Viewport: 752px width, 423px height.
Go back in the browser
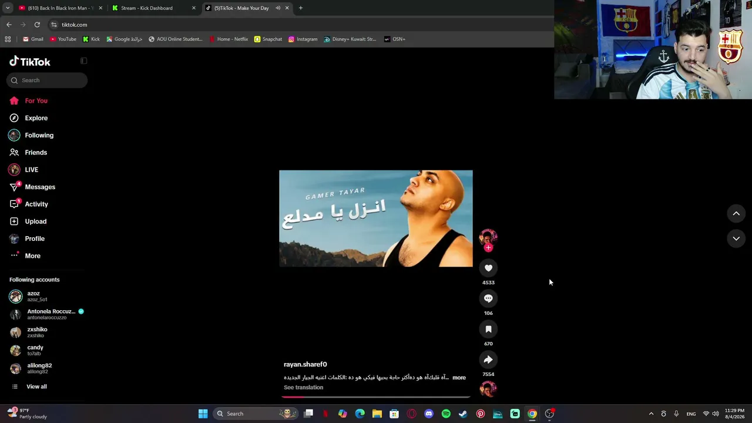[x=9, y=25]
